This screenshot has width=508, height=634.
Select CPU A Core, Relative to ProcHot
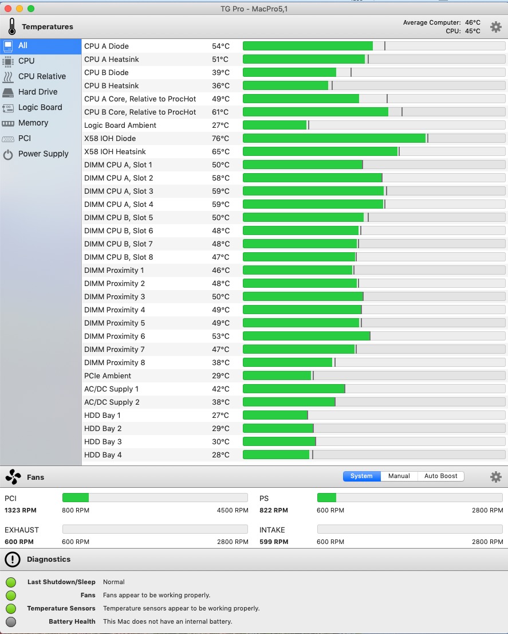[294, 99]
